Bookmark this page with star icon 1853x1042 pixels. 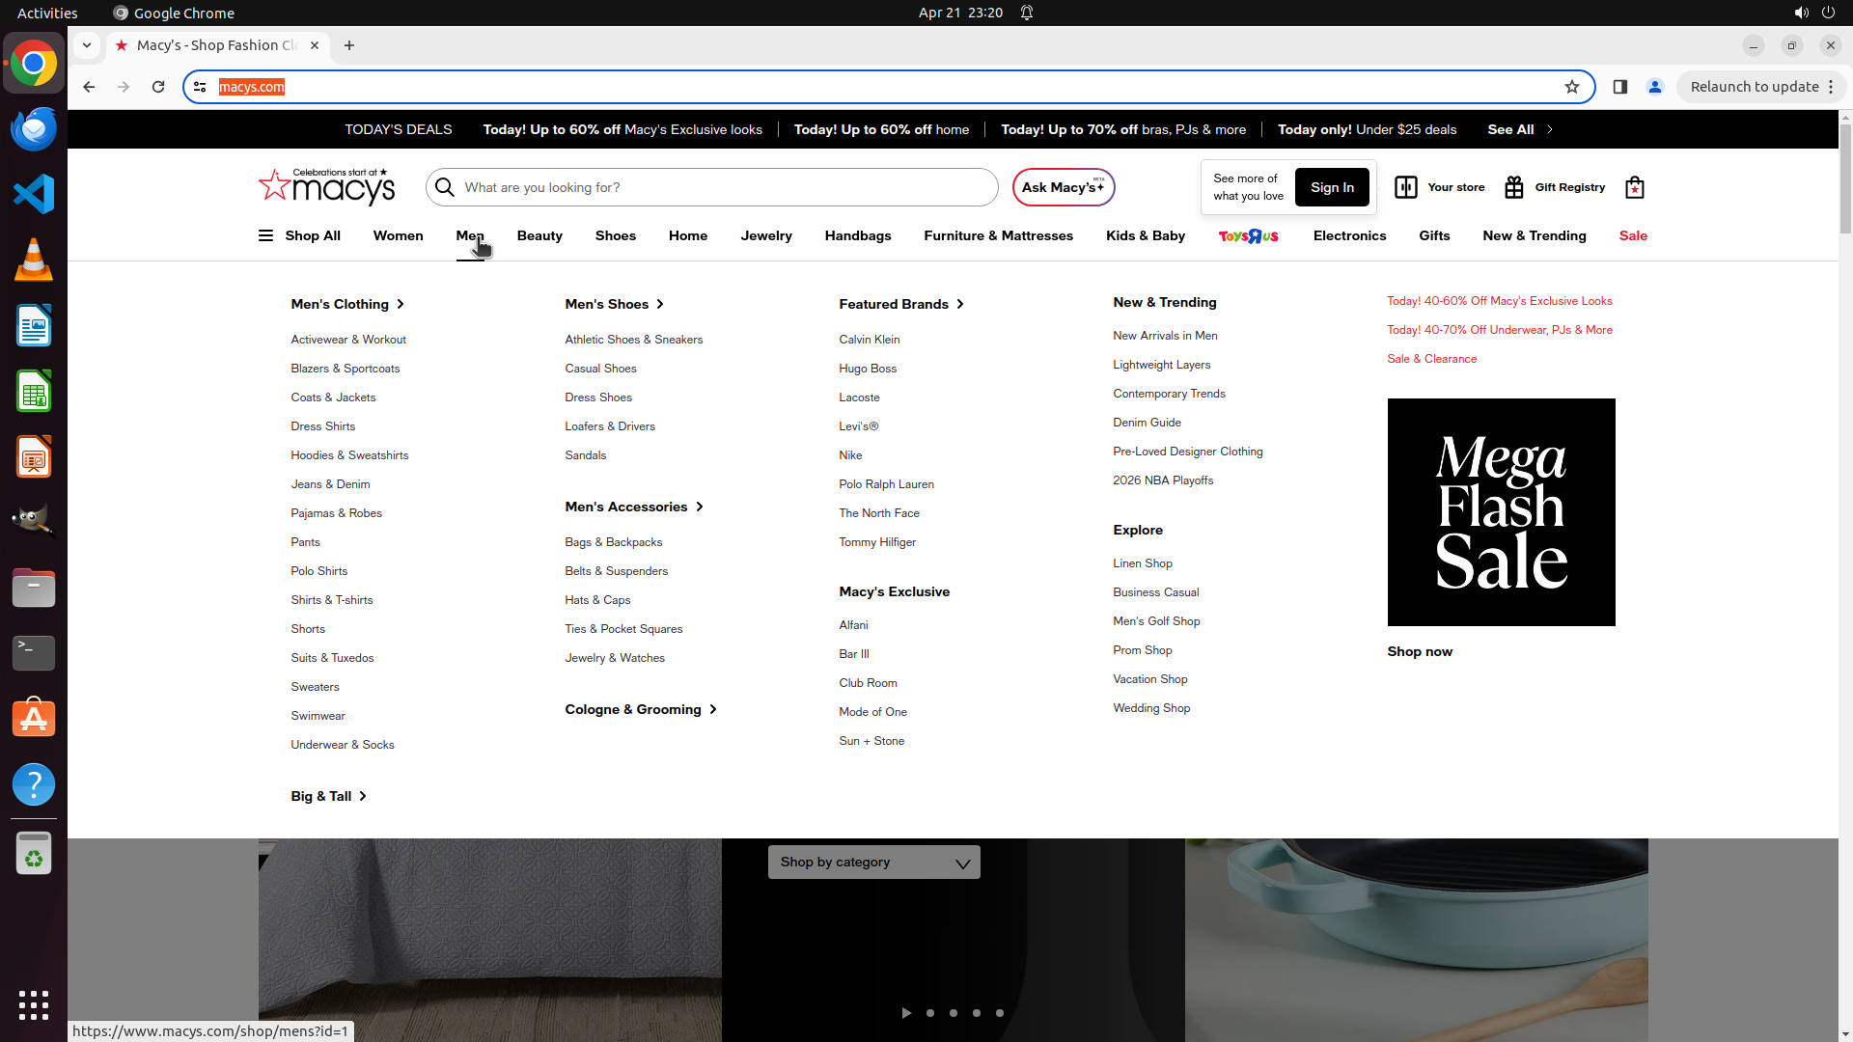tap(1572, 87)
